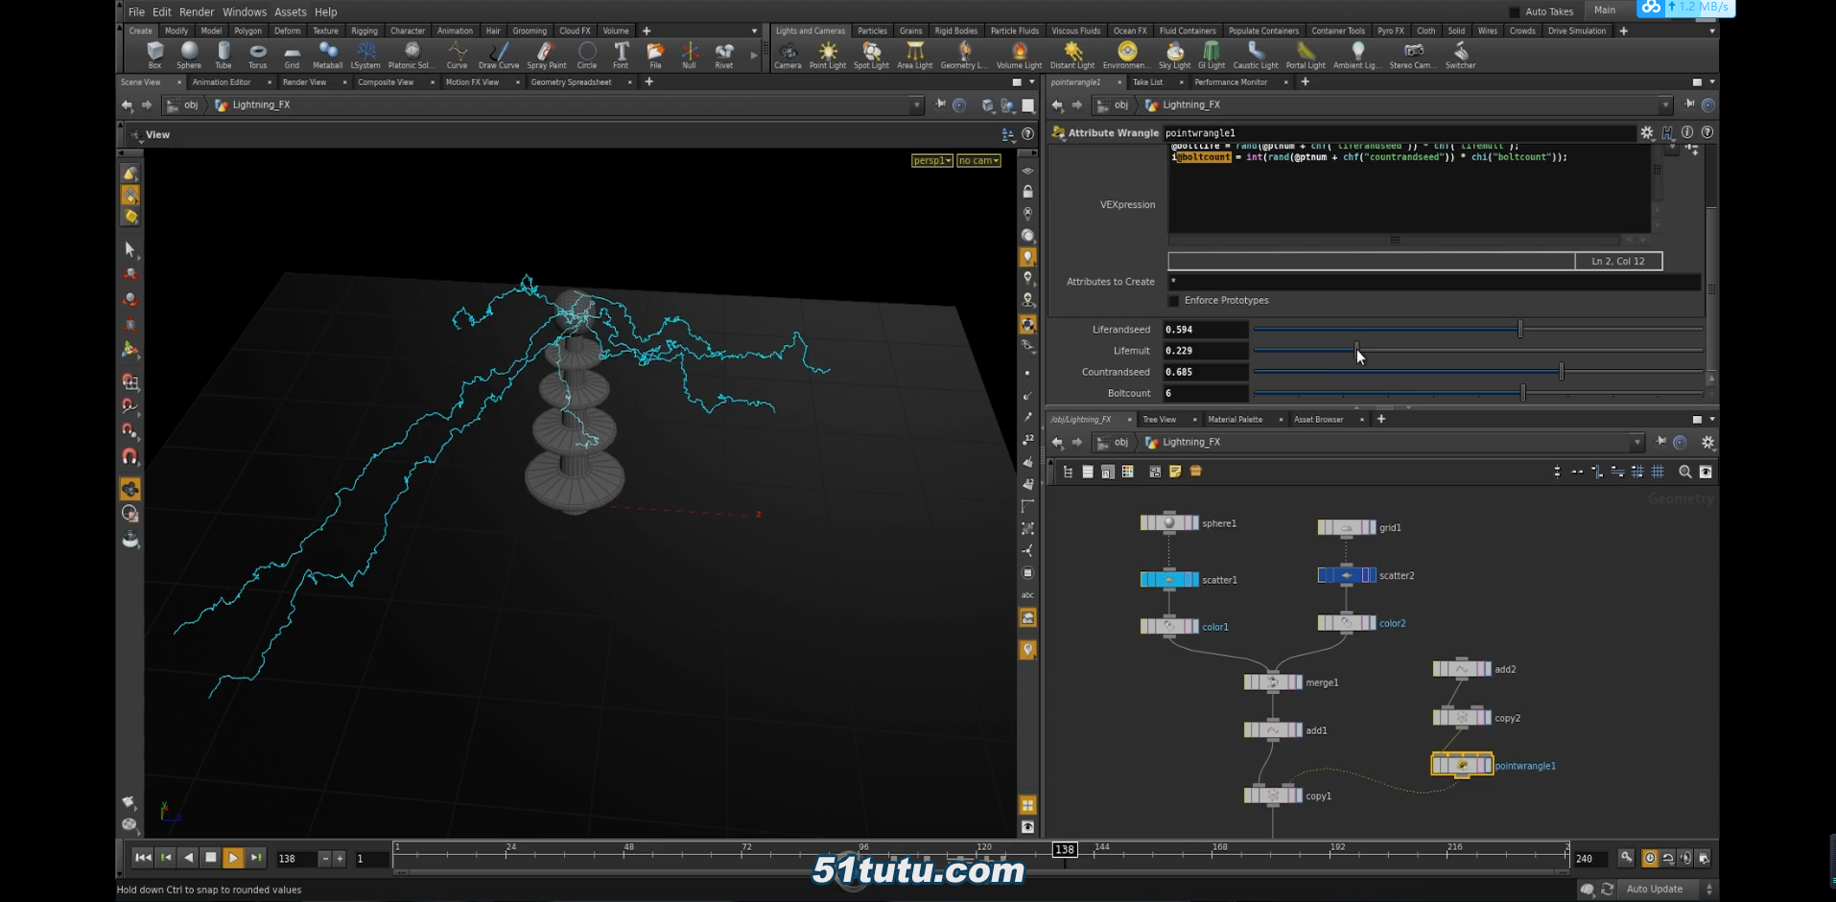Add a Portal Light from shelf
Image resolution: width=1836 pixels, height=902 pixels.
pyautogui.click(x=1305, y=55)
